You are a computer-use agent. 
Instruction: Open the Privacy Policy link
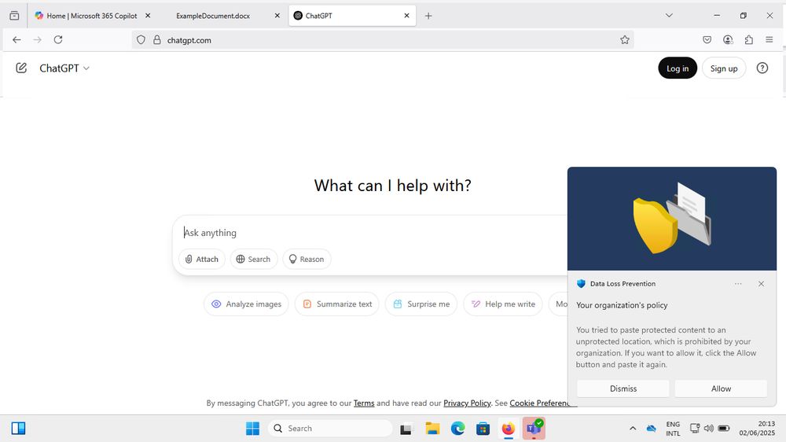tap(467, 403)
